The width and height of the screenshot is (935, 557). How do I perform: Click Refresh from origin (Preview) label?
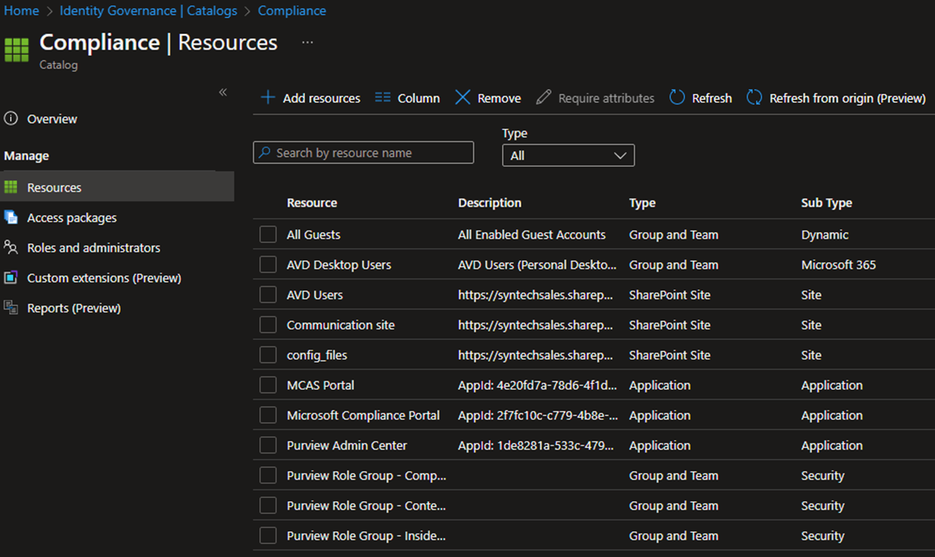847,98
